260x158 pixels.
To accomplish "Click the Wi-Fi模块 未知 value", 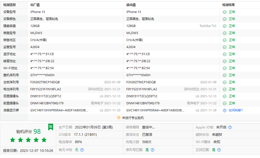I will tap(217, 142).
